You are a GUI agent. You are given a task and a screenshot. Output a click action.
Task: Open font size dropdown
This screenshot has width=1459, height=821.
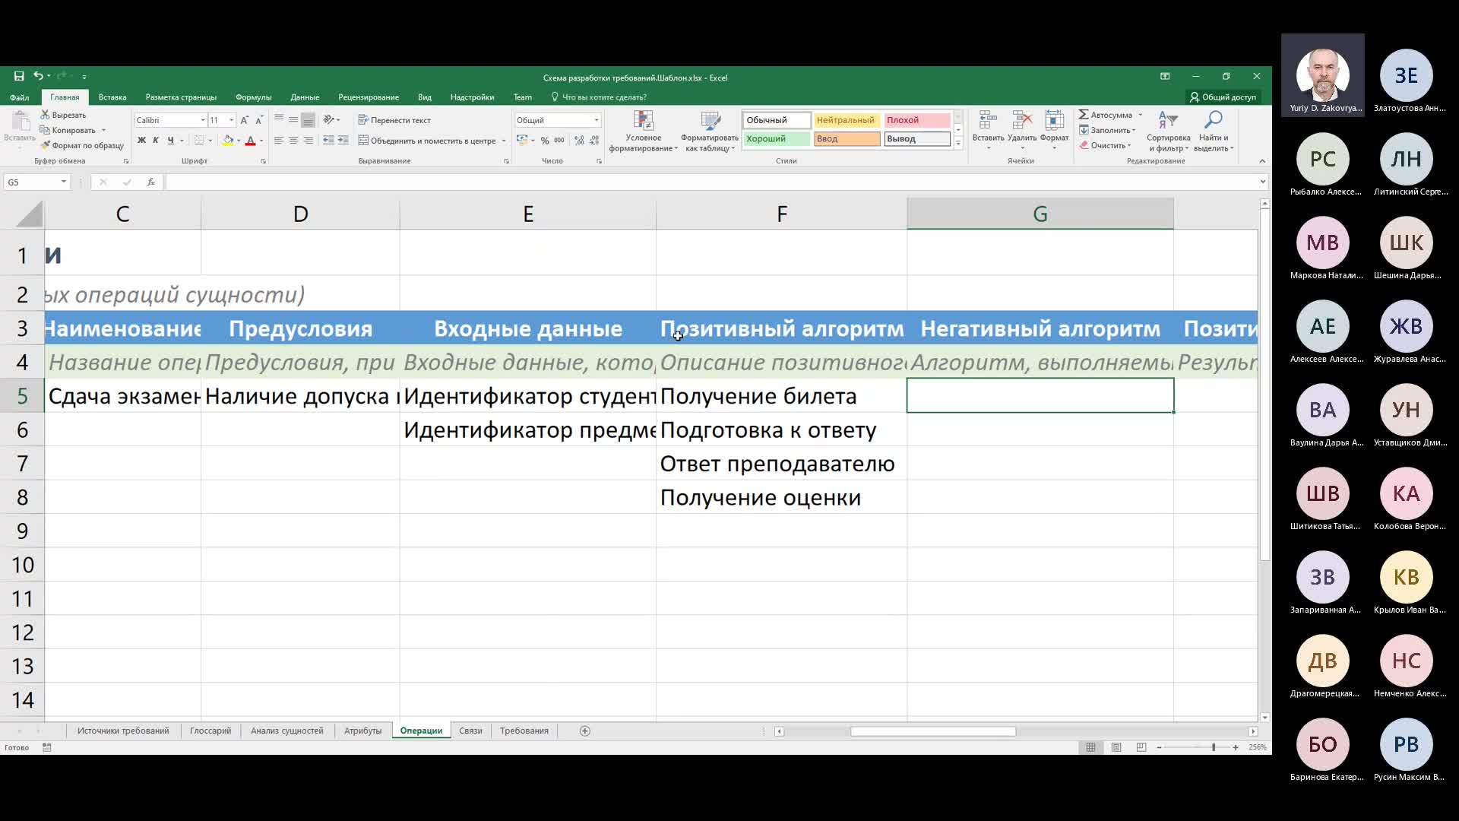tap(232, 120)
